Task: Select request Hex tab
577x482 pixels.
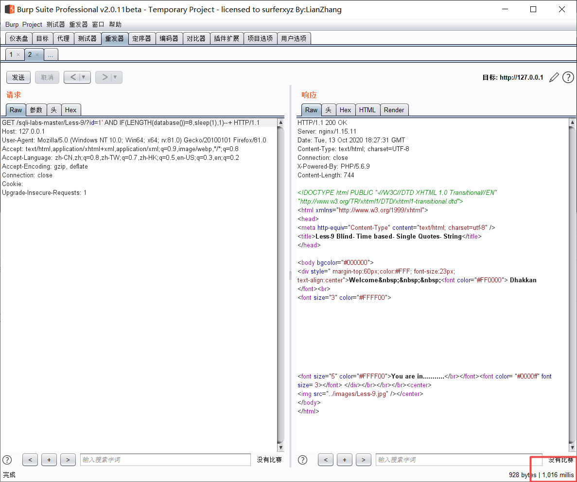Action: click(70, 110)
